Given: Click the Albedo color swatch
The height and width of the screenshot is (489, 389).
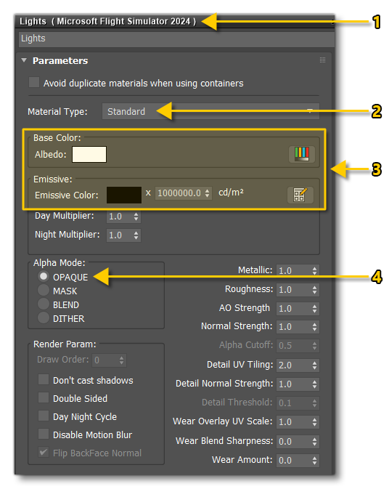Looking at the screenshot, I should [x=89, y=154].
